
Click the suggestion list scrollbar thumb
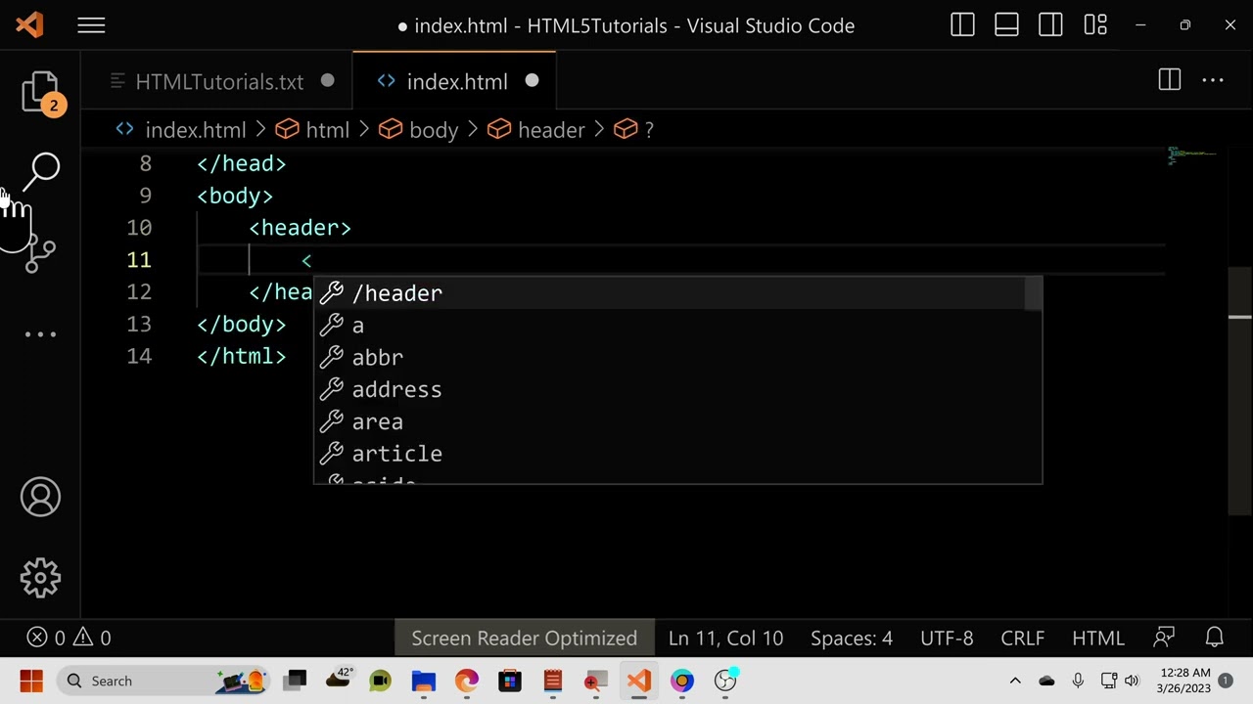pos(1033,294)
